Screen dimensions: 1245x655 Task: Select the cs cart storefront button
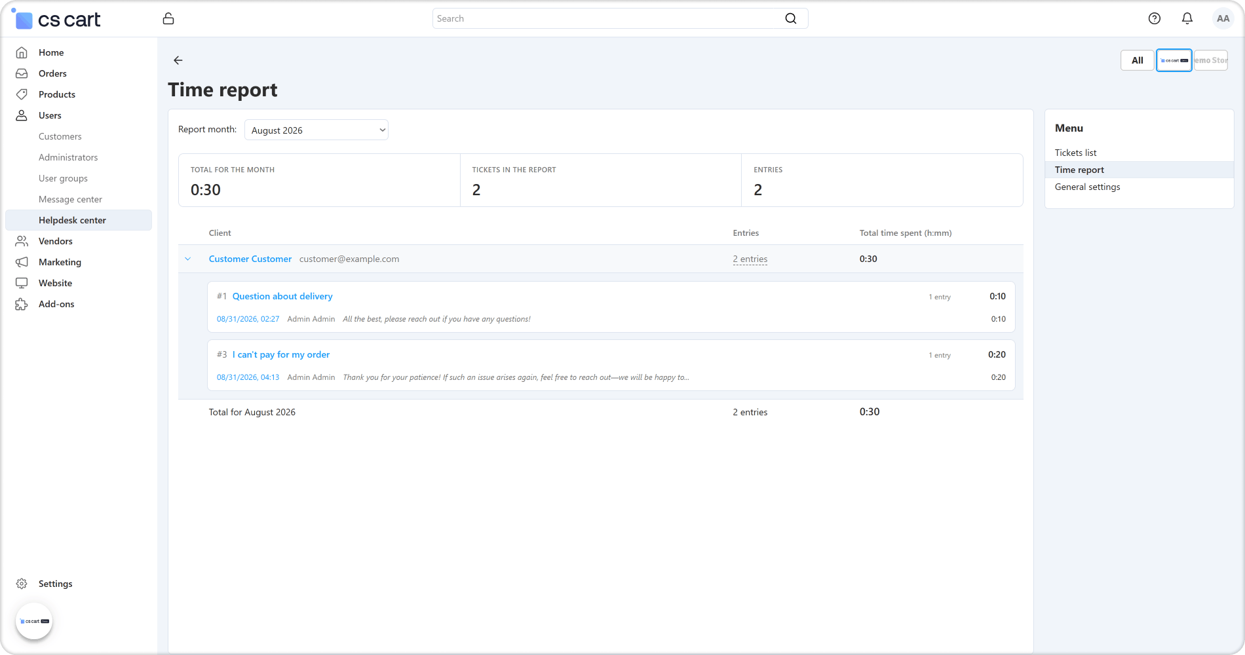pyautogui.click(x=1174, y=60)
